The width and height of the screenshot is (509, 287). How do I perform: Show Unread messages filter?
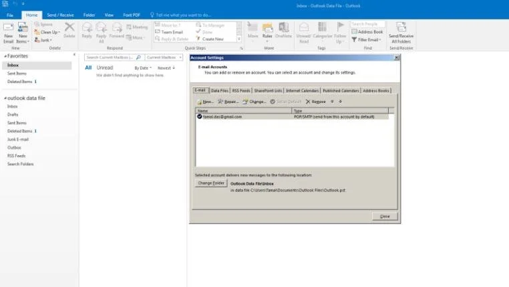tap(104, 68)
